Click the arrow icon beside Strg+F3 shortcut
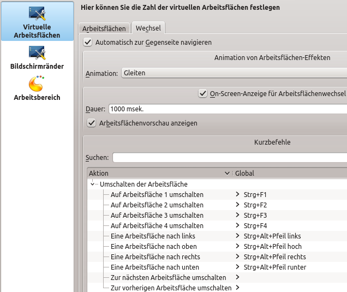 coord(237,215)
